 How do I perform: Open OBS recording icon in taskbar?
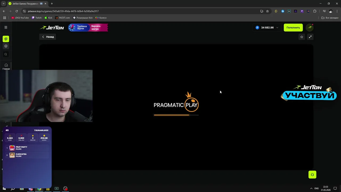tap(65, 189)
